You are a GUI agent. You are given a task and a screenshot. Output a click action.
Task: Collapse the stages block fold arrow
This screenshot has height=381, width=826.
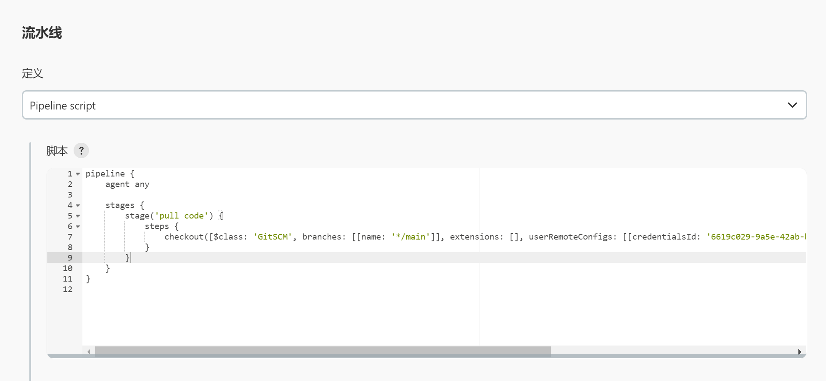pyautogui.click(x=78, y=205)
